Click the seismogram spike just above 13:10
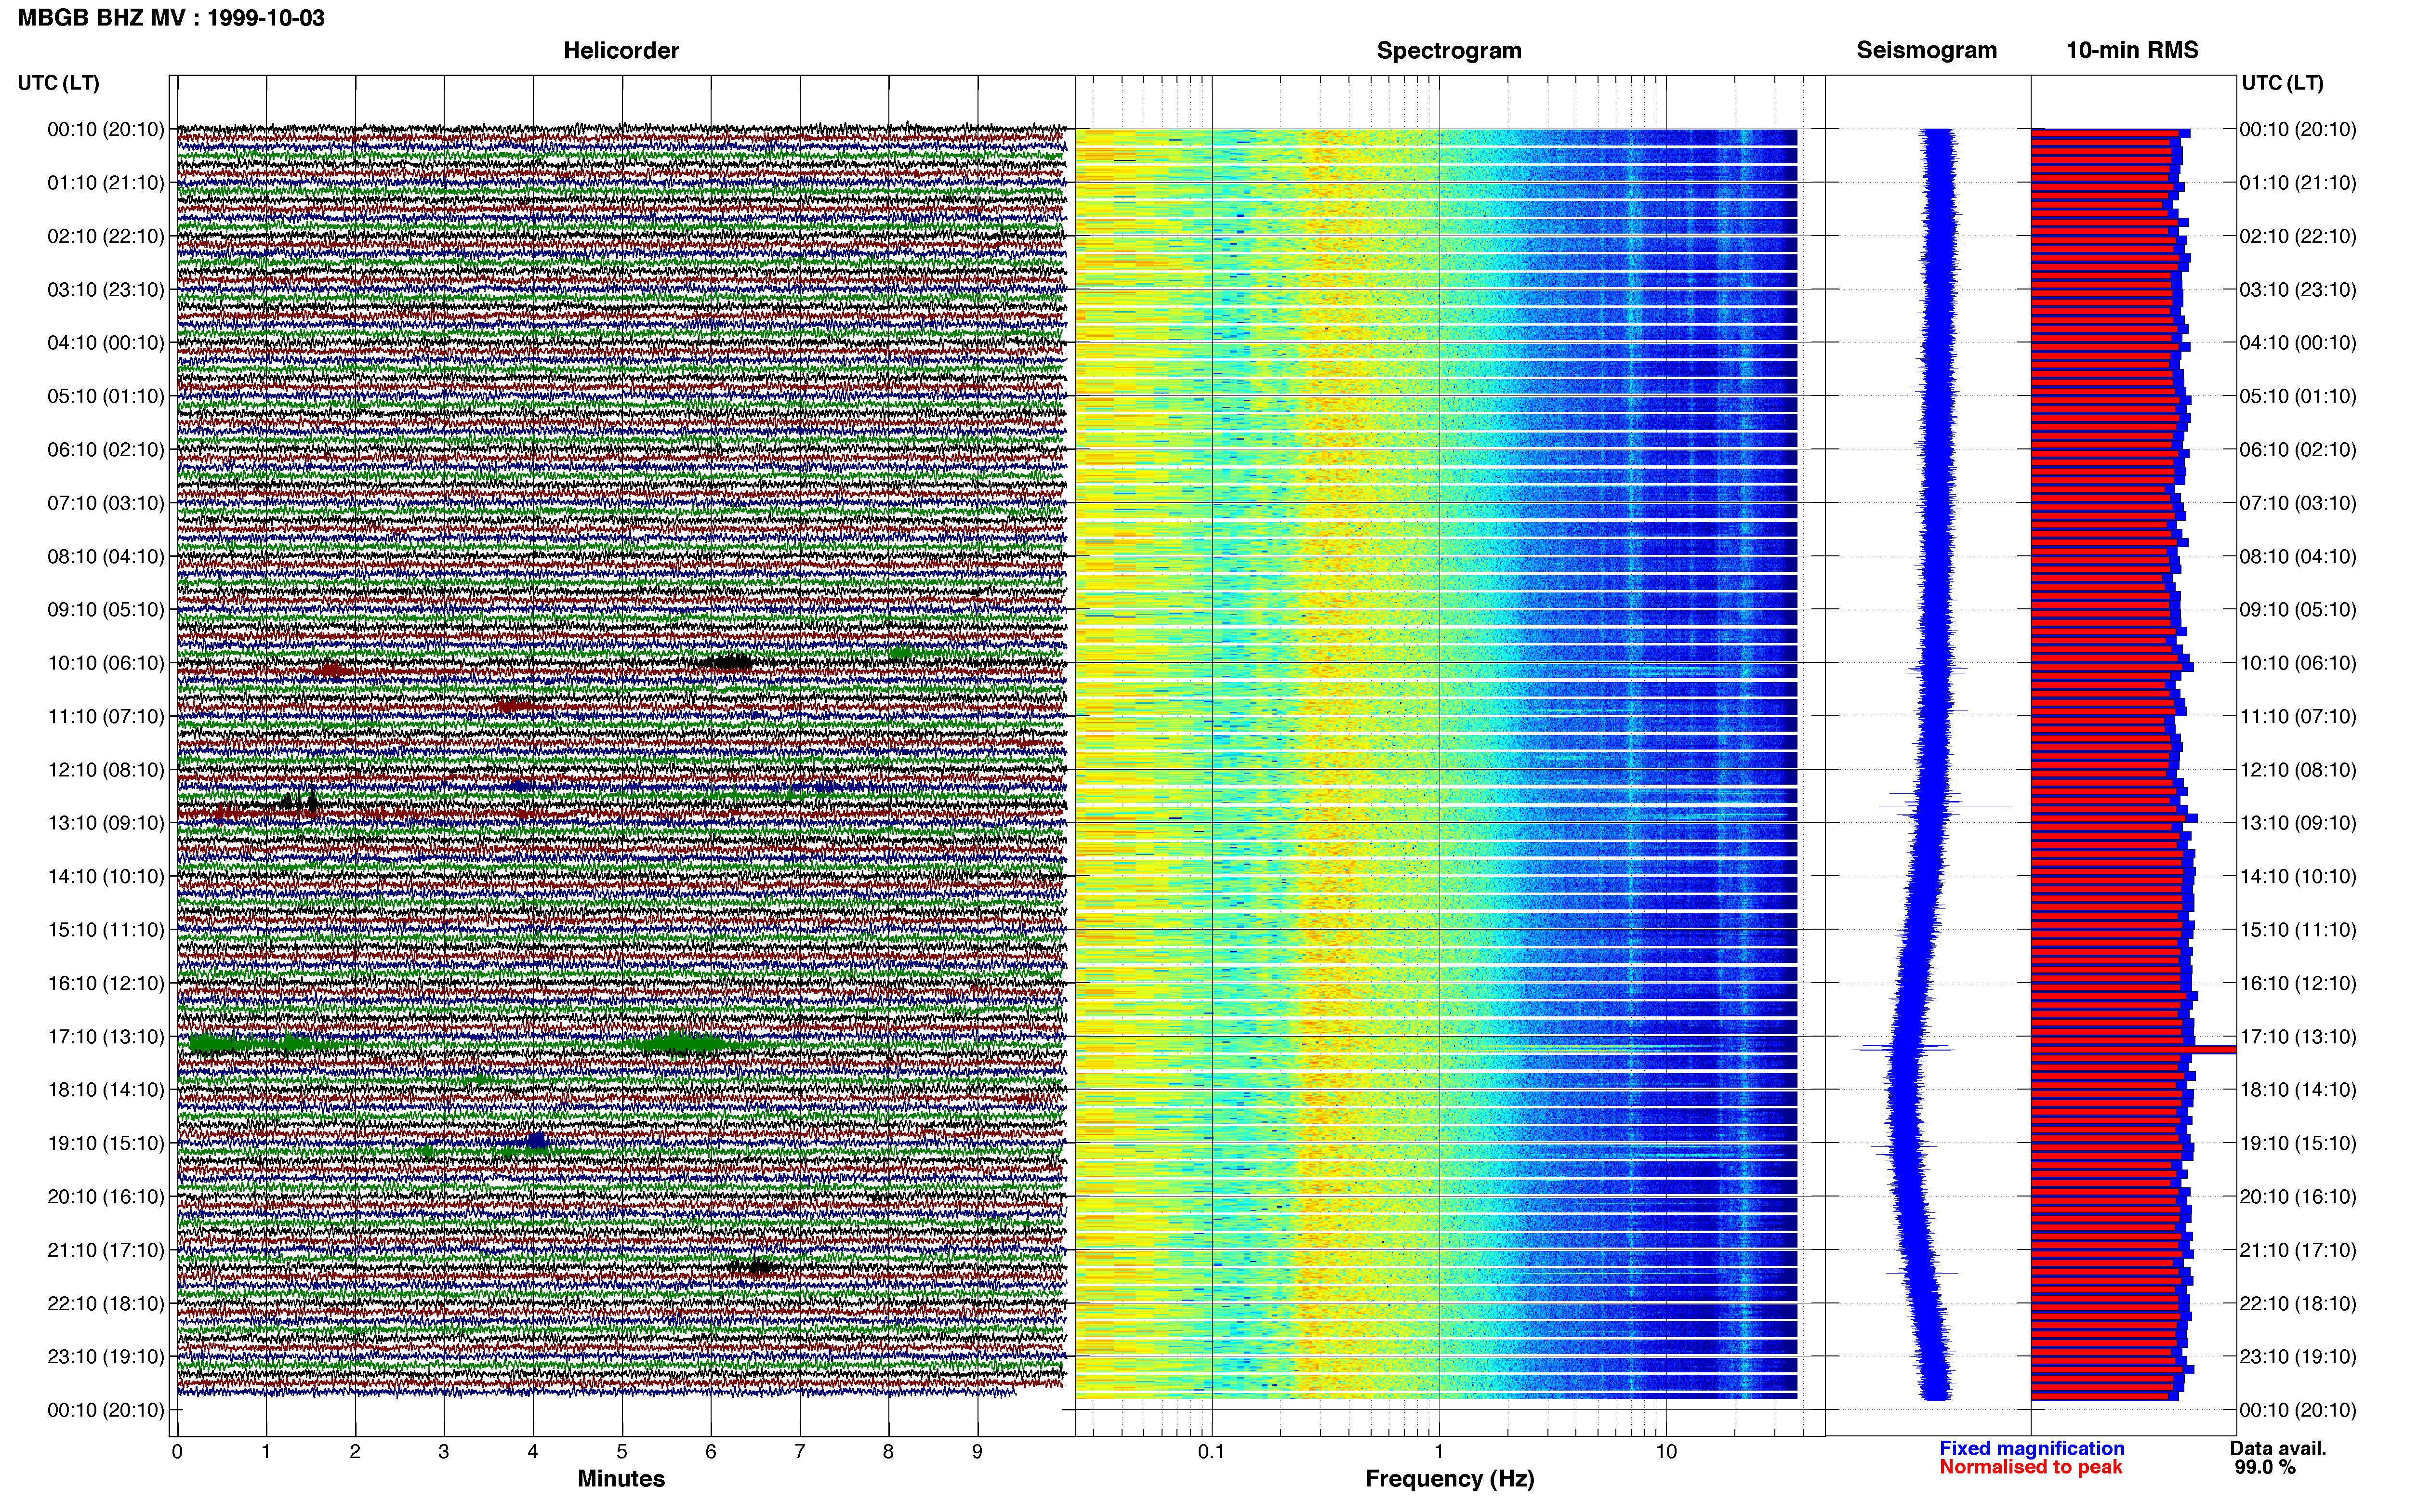 [x=1945, y=805]
